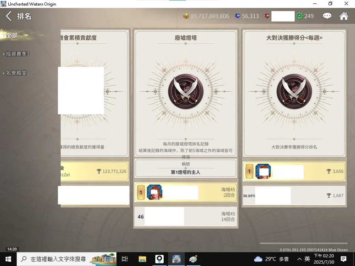Select rank 1 row with 海域45 2回合

coord(185,192)
